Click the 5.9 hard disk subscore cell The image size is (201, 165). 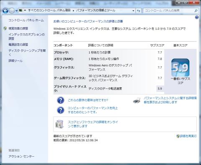pyautogui.click(x=160, y=89)
